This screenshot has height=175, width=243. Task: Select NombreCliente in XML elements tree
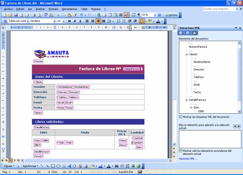[x=202, y=62]
